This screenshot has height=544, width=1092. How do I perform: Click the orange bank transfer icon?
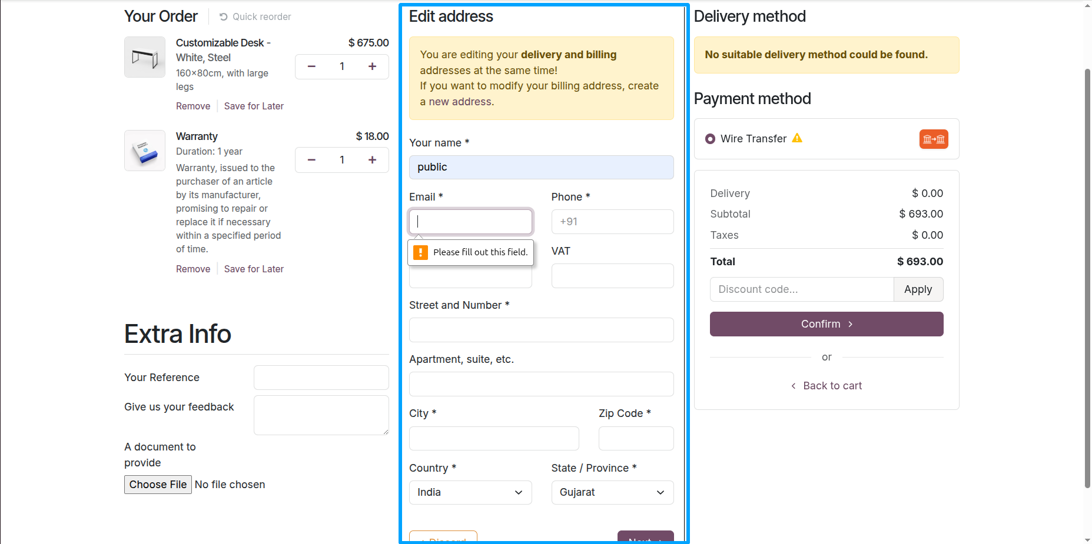click(x=934, y=139)
